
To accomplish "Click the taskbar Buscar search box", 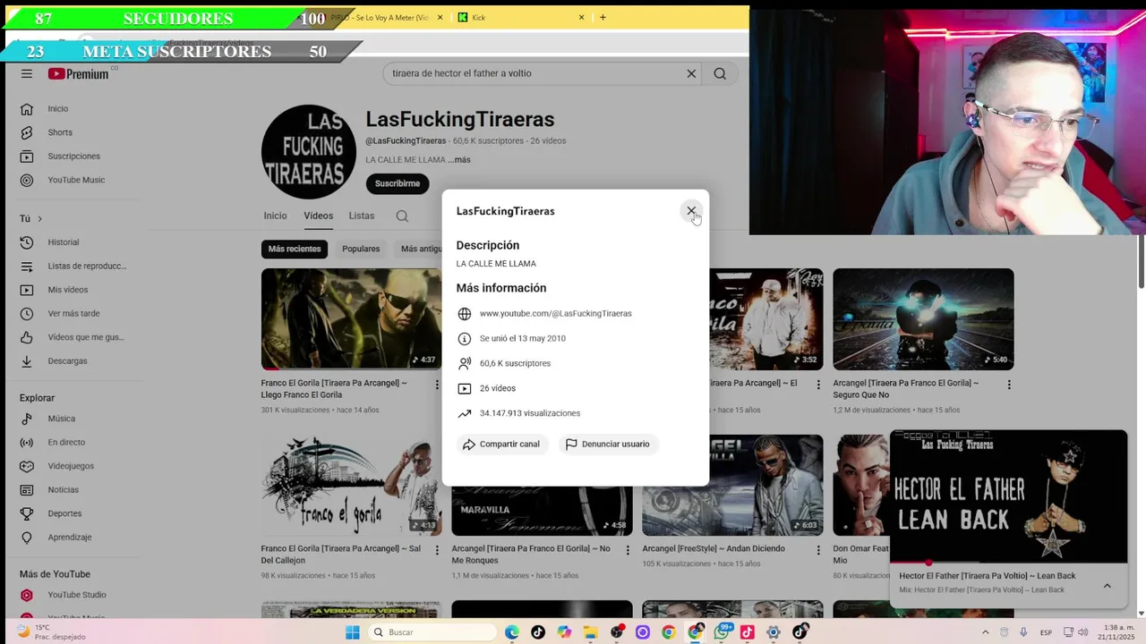I will pos(432,632).
